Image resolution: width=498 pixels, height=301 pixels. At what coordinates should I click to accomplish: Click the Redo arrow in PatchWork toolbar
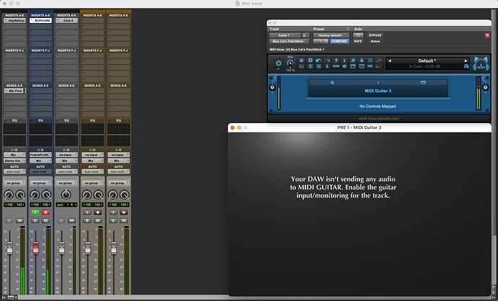pyautogui.click(x=327, y=60)
